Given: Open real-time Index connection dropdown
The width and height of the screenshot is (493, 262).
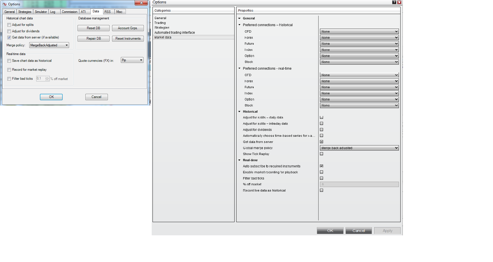Looking at the screenshot, I should pos(359,93).
